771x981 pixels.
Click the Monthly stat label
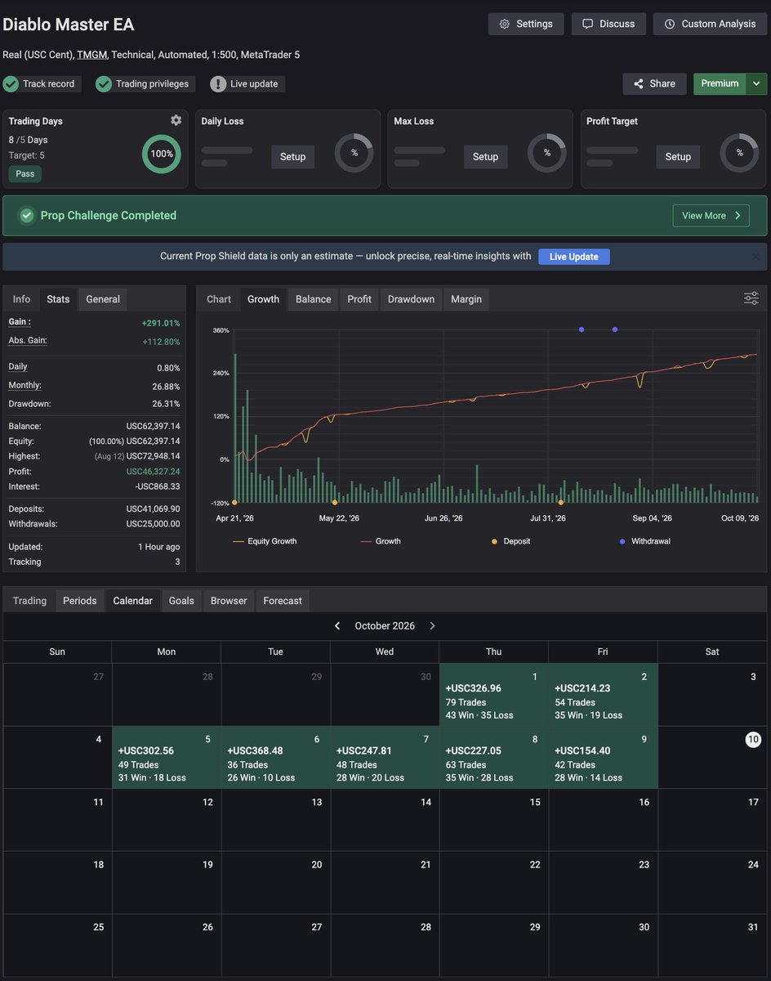pyautogui.click(x=25, y=385)
